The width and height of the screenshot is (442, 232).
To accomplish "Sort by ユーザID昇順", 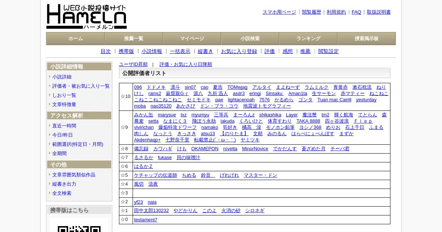I will 133,64.
